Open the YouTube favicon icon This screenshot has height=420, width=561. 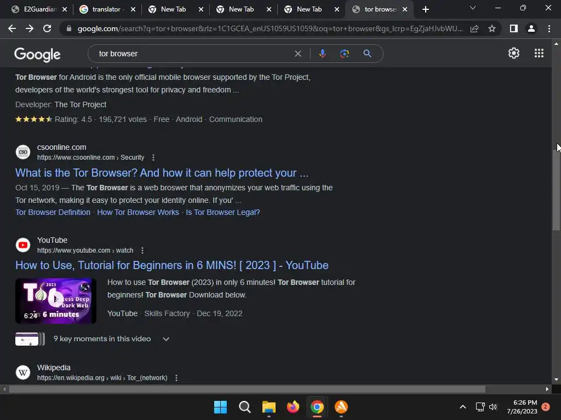pos(23,245)
